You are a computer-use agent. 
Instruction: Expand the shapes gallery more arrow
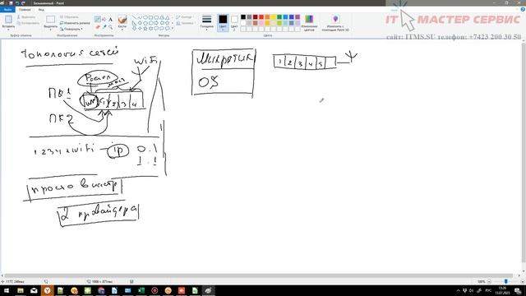pos(173,29)
